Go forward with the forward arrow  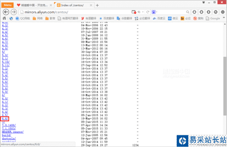[14, 12]
